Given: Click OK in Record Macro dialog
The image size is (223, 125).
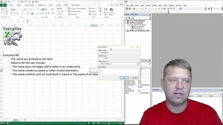Looking at the screenshot, I should point(124,78).
